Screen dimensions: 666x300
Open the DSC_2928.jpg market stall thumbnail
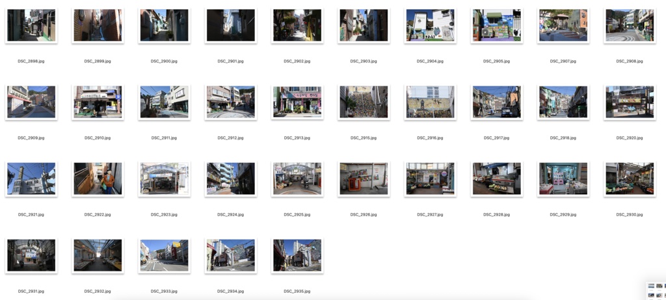pyautogui.click(x=496, y=179)
